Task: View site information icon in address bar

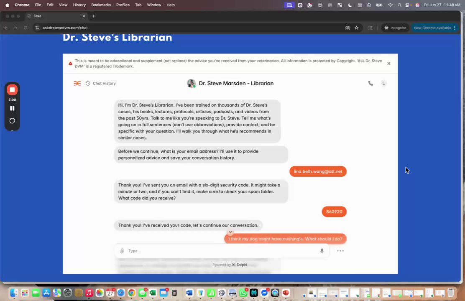Action: [x=37, y=28]
